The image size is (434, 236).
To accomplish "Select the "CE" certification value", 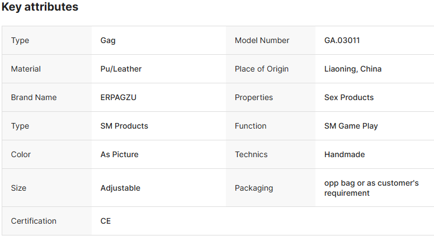I will tap(106, 221).
